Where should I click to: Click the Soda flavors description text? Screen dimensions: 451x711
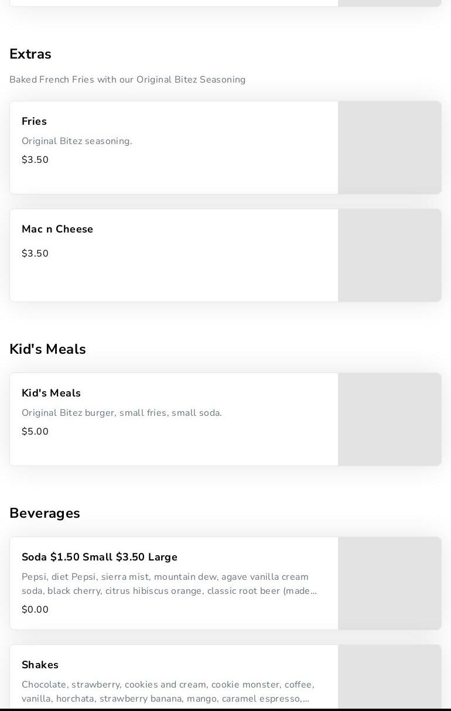coord(169,584)
